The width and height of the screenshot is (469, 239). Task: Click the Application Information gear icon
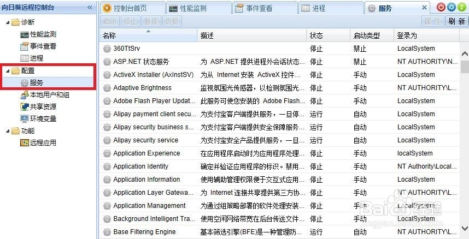107,180
